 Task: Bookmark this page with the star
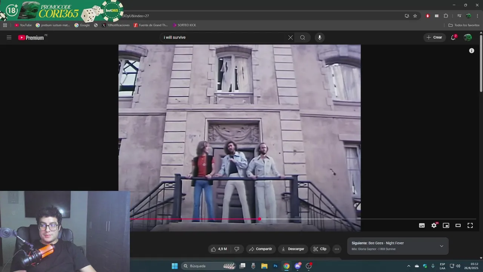pos(415,16)
